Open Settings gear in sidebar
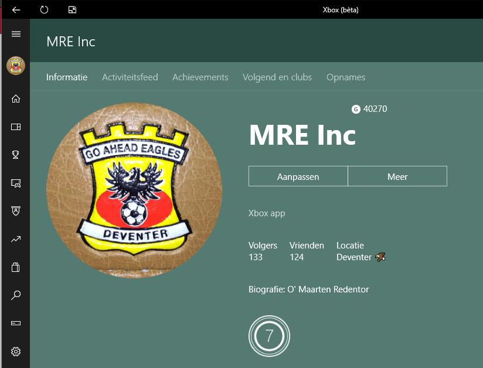The height and width of the screenshot is (368, 483). click(16, 352)
